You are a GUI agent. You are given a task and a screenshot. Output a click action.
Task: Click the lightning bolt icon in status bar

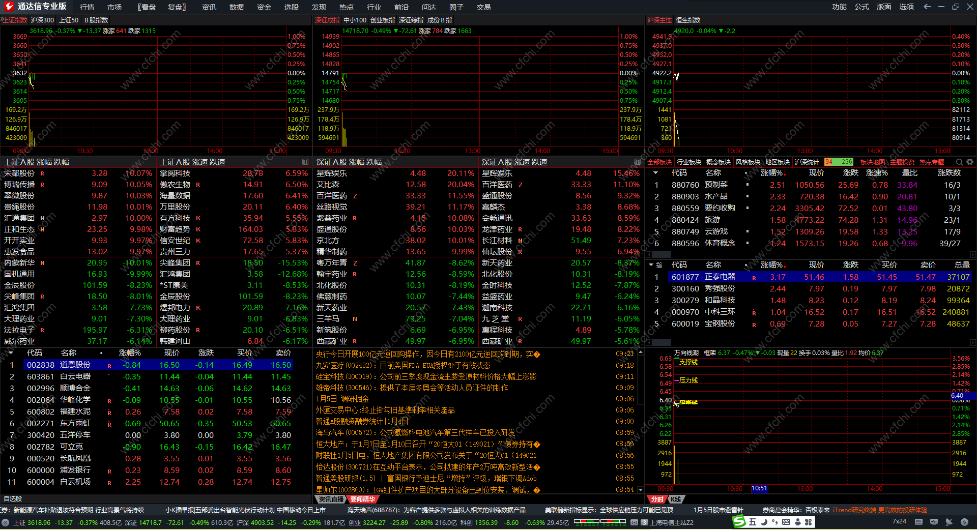click(x=964, y=522)
